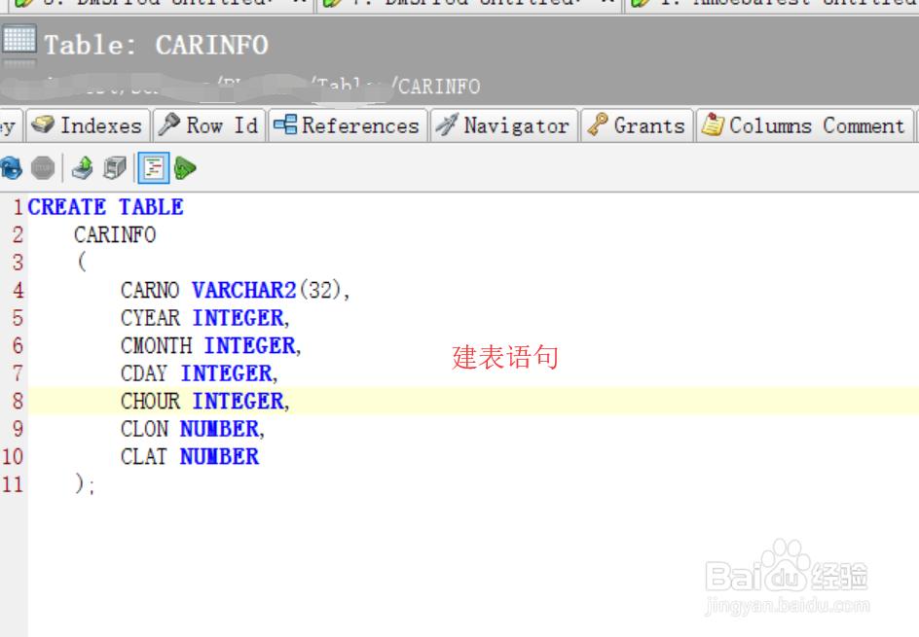Click line number 10 in the gutter
The height and width of the screenshot is (637, 919).
pyautogui.click(x=13, y=457)
